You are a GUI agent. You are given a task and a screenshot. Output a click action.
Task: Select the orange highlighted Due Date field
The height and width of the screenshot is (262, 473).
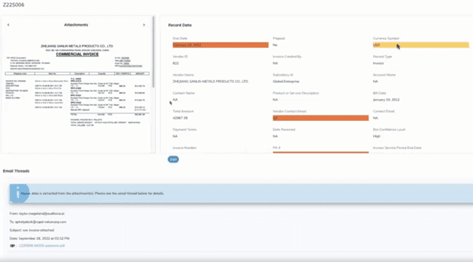(220, 45)
